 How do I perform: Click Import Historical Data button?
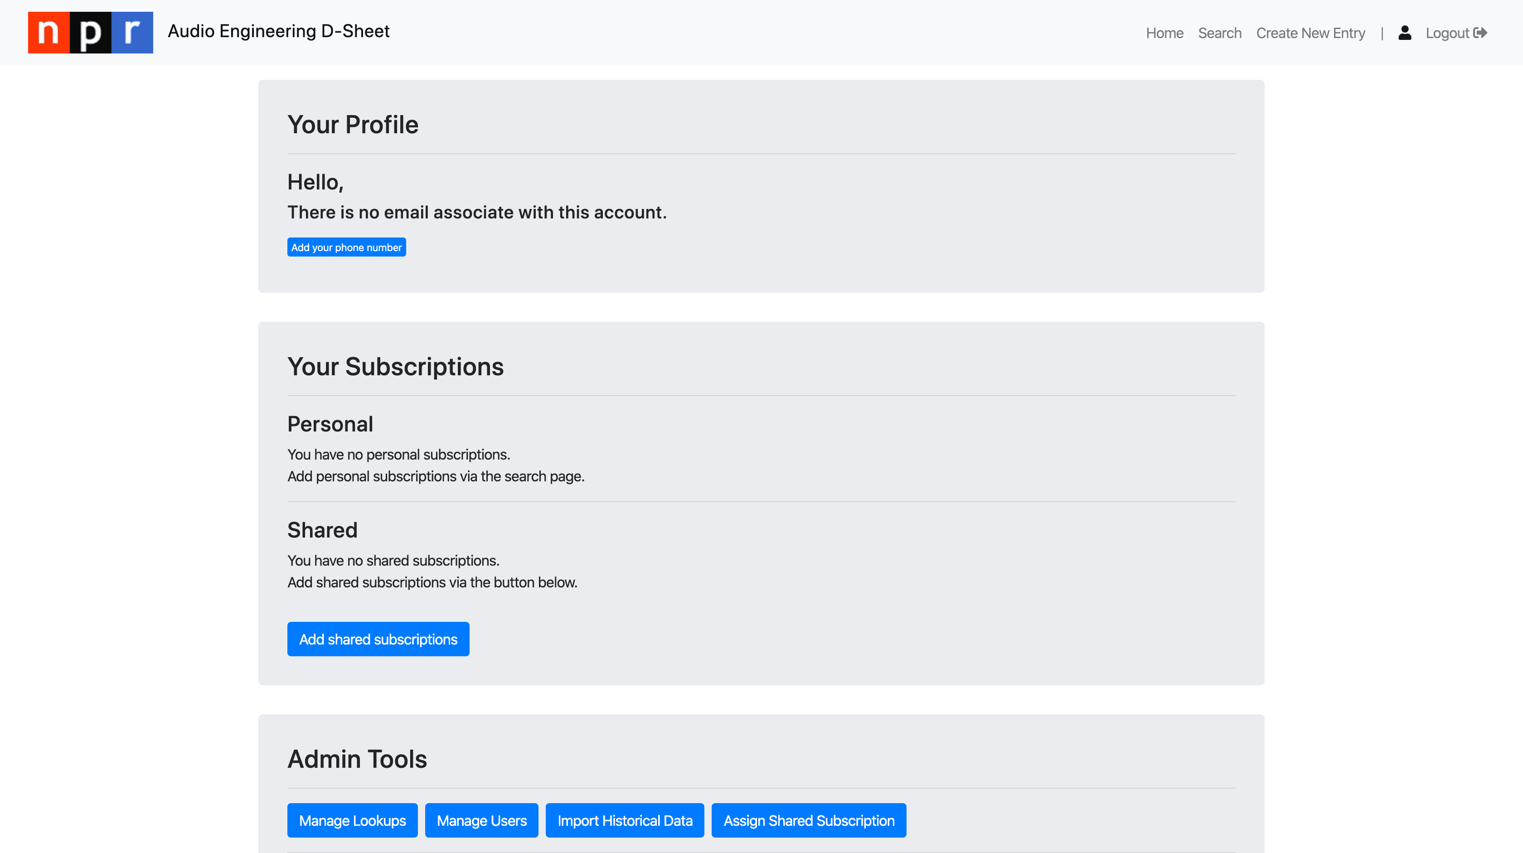(624, 820)
